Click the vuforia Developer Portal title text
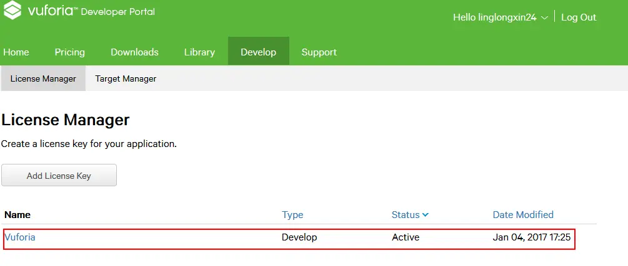628x266 pixels. [x=91, y=11]
